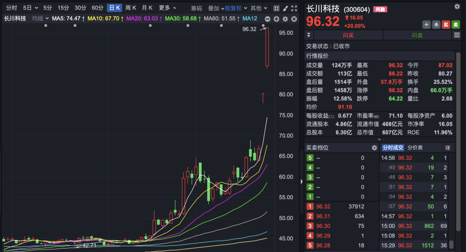466x252 pixels.
Task: Set a price alert bell
Action: click(436, 25)
